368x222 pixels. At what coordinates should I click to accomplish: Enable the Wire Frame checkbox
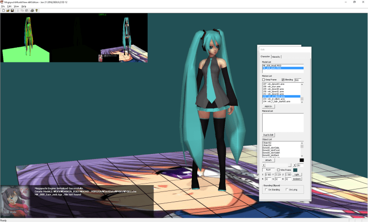(278, 170)
